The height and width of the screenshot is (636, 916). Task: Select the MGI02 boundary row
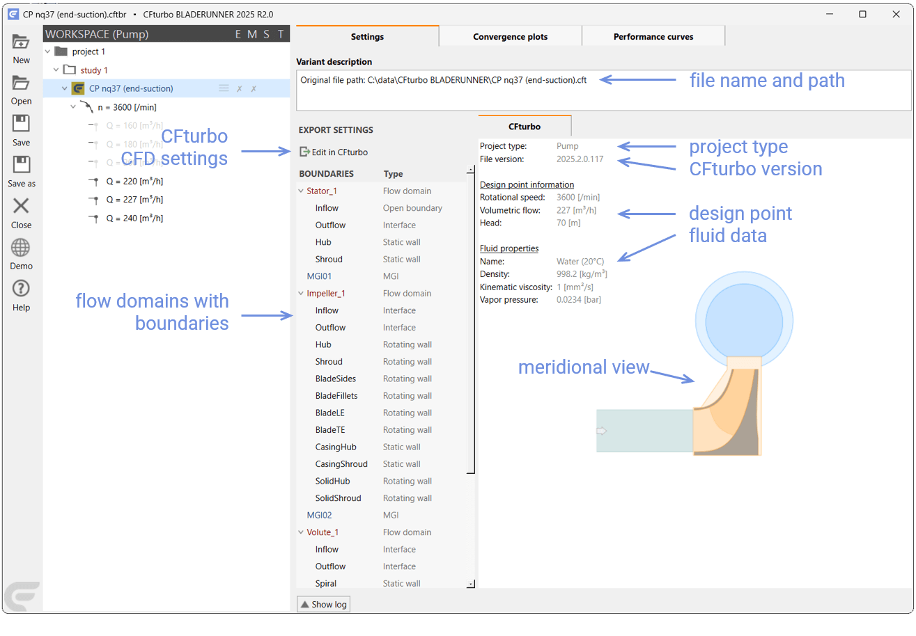tap(381, 515)
